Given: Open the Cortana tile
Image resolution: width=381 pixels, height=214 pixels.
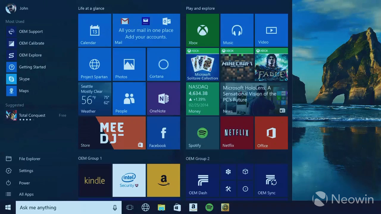Looking at the screenshot, I should tap(163, 64).
